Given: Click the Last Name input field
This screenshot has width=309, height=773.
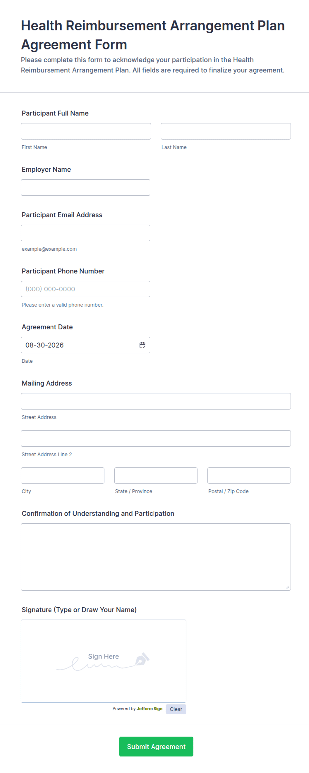Looking at the screenshot, I should click(x=226, y=131).
